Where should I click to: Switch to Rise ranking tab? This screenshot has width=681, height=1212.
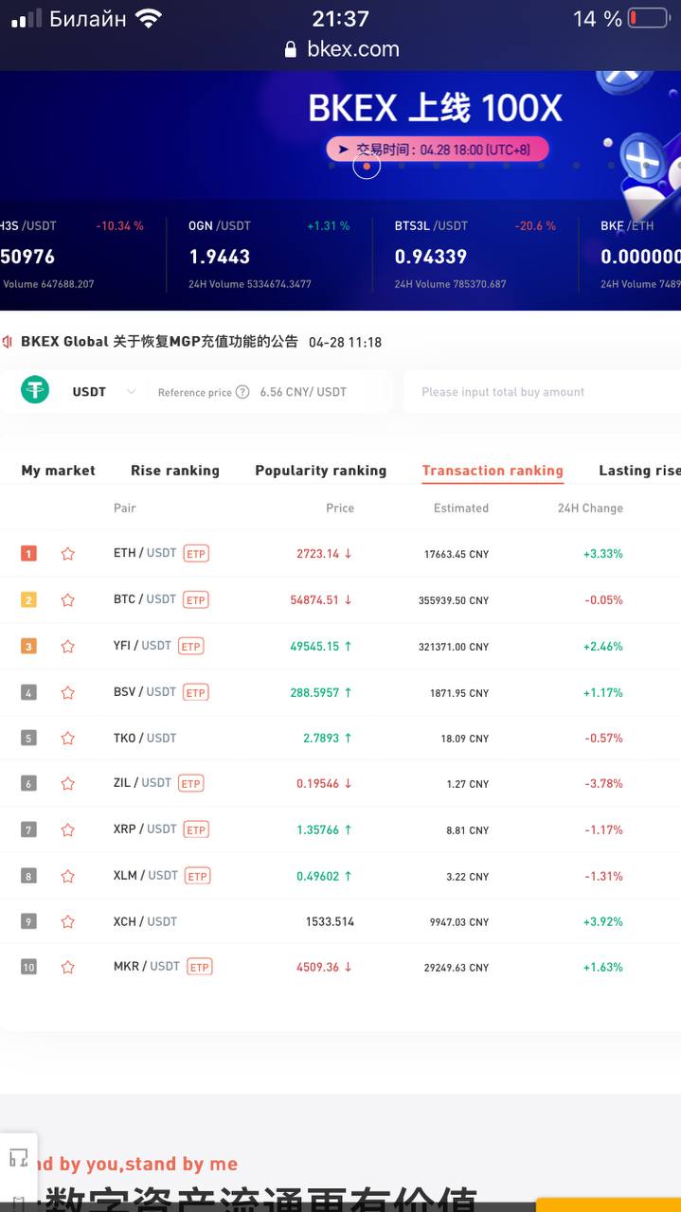point(175,471)
